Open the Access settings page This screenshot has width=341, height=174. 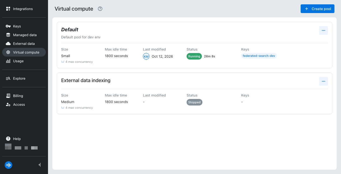point(24,104)
